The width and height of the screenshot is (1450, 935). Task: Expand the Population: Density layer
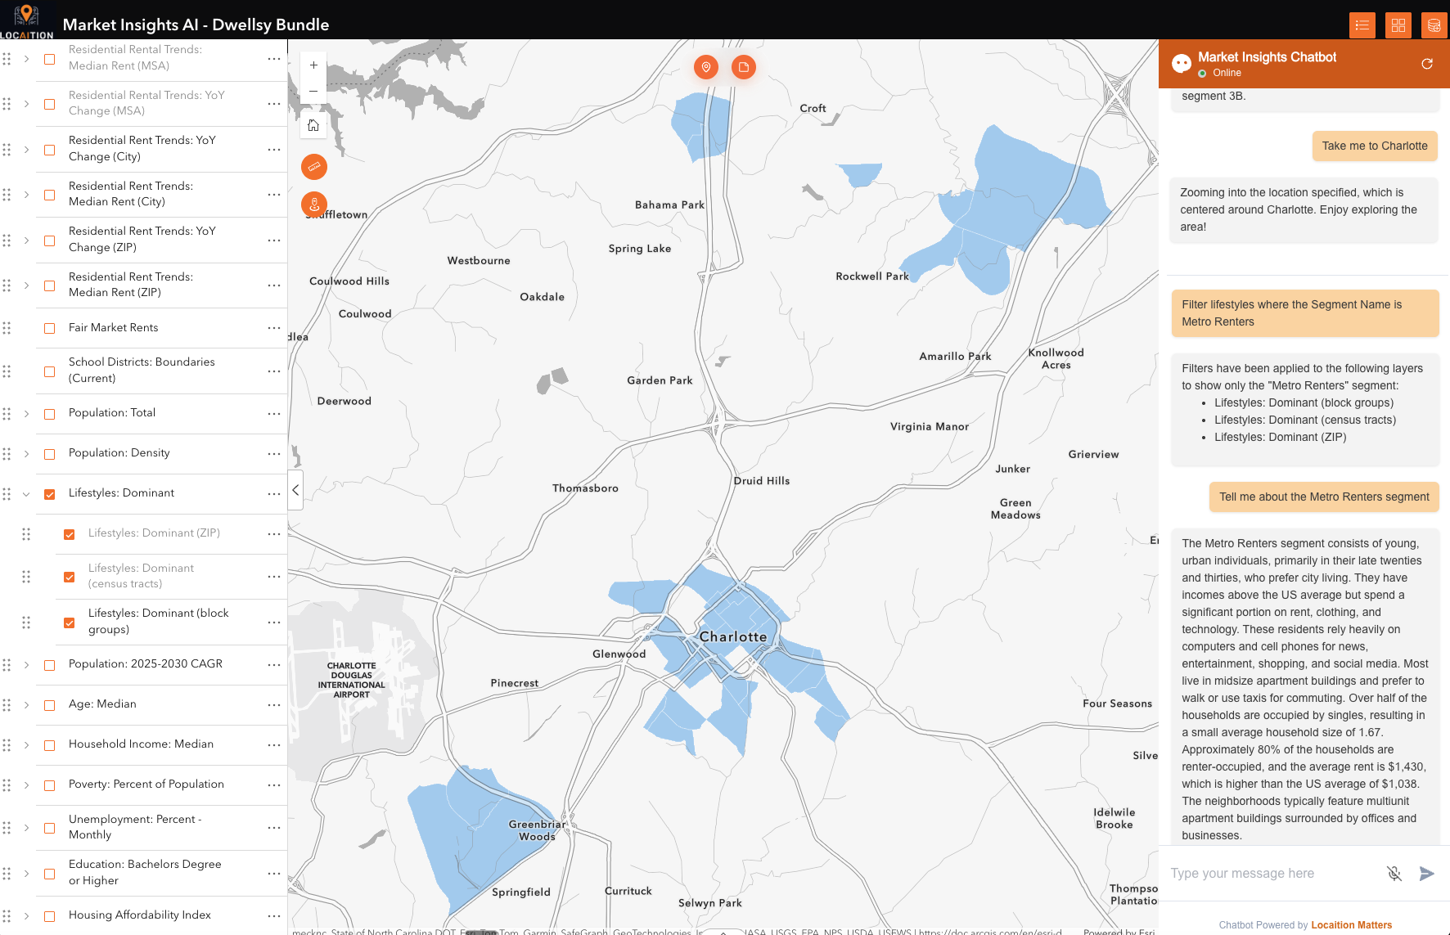pyautogui.click(x=26, y=454)
